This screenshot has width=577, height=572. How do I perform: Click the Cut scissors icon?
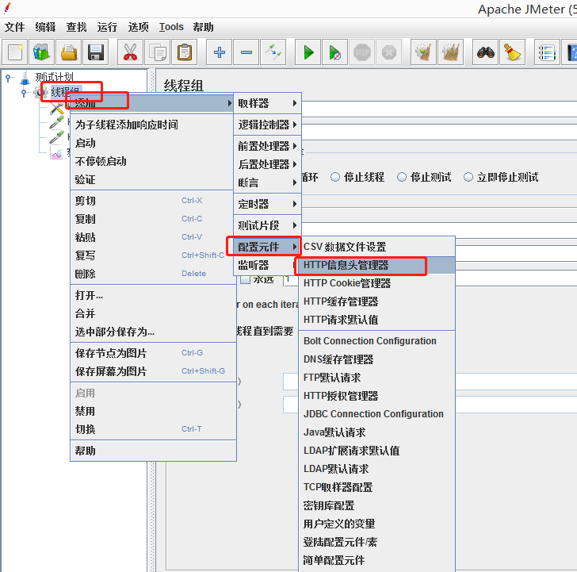pyautogui.click(x=130, y=52)
